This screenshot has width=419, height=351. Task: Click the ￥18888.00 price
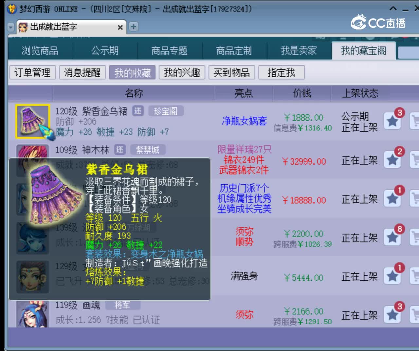(x=304, y=200)
